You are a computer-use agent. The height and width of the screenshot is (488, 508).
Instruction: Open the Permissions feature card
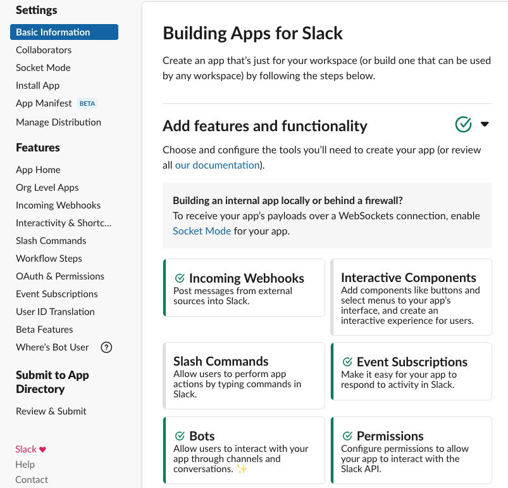pyautogui.click(x=411, y=451)
